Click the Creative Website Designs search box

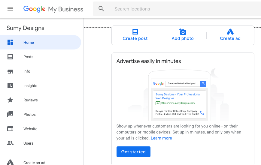coord(183,83)
